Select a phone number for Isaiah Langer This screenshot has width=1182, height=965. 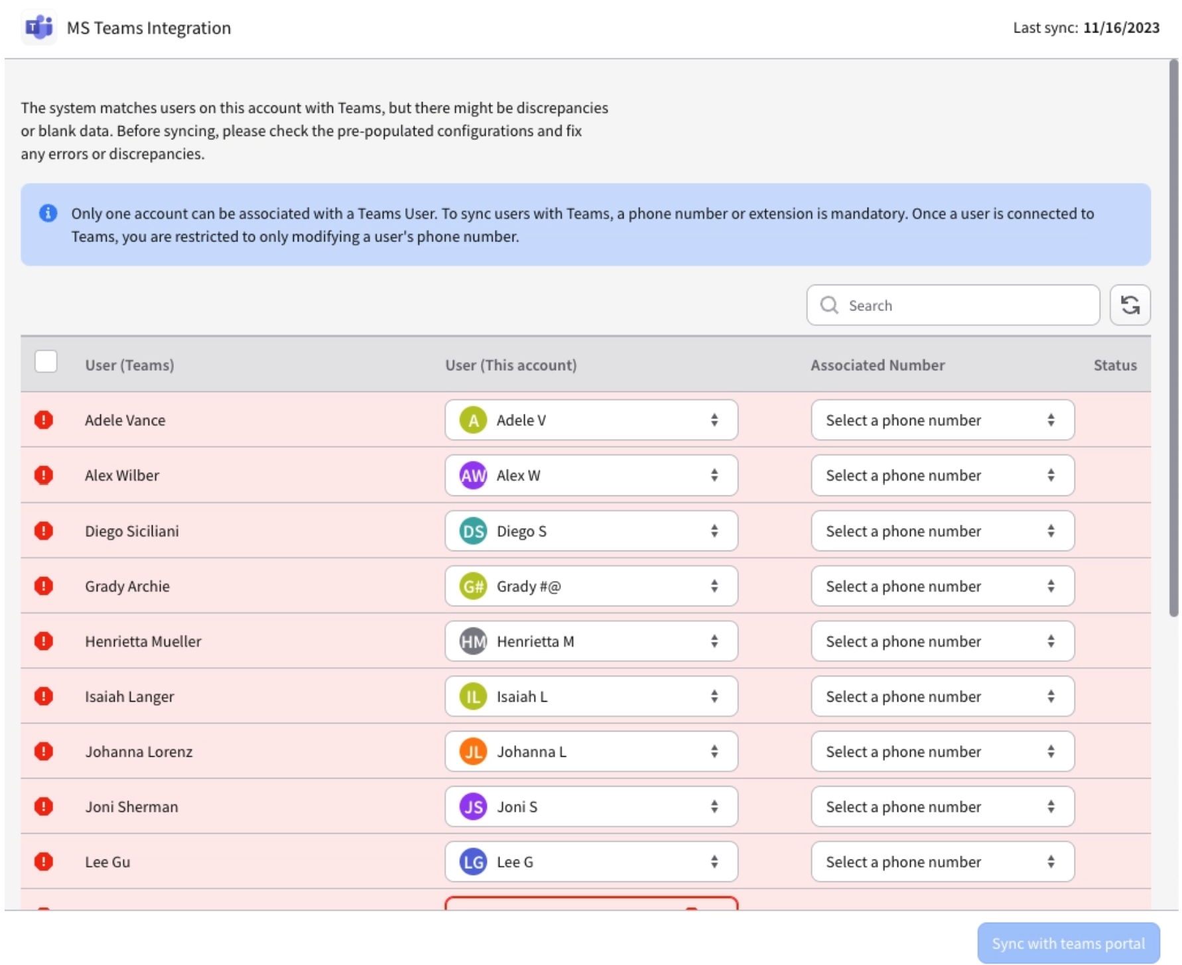943,696
